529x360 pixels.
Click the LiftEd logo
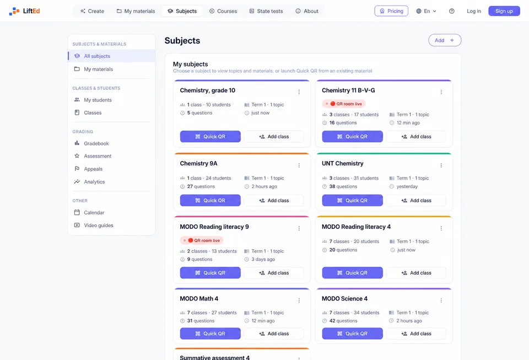pos(24,11)
